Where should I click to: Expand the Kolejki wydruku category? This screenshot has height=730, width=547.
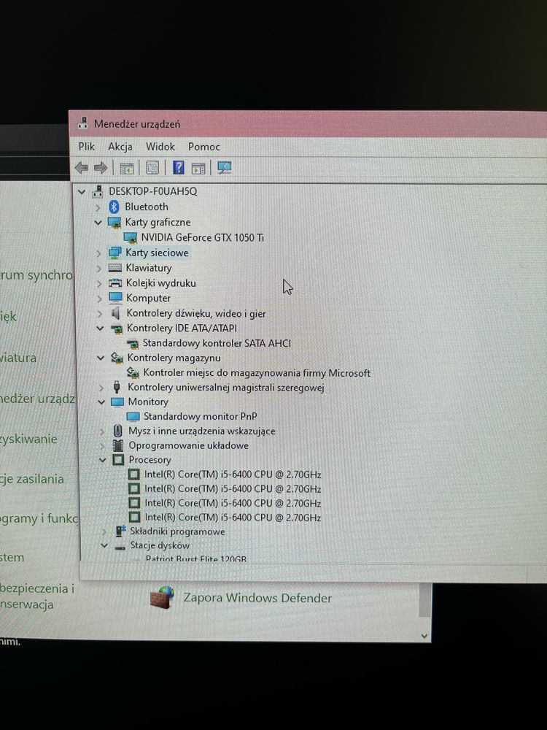tap(99, 283)
